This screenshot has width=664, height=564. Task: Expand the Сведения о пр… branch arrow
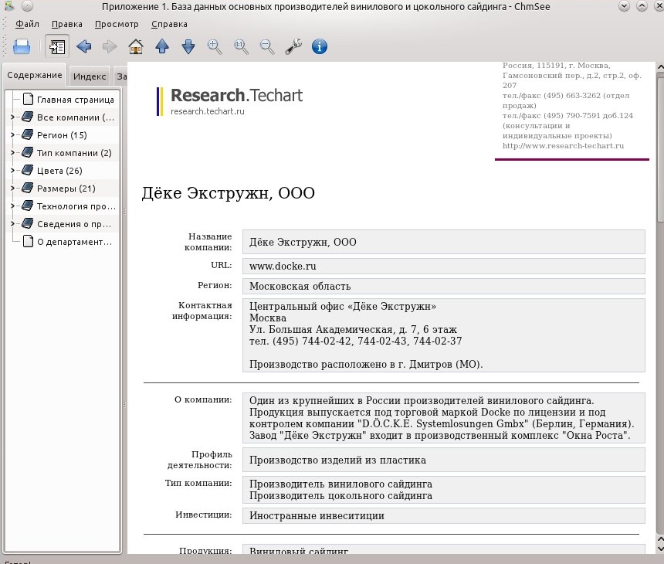[x=12, y=224]
